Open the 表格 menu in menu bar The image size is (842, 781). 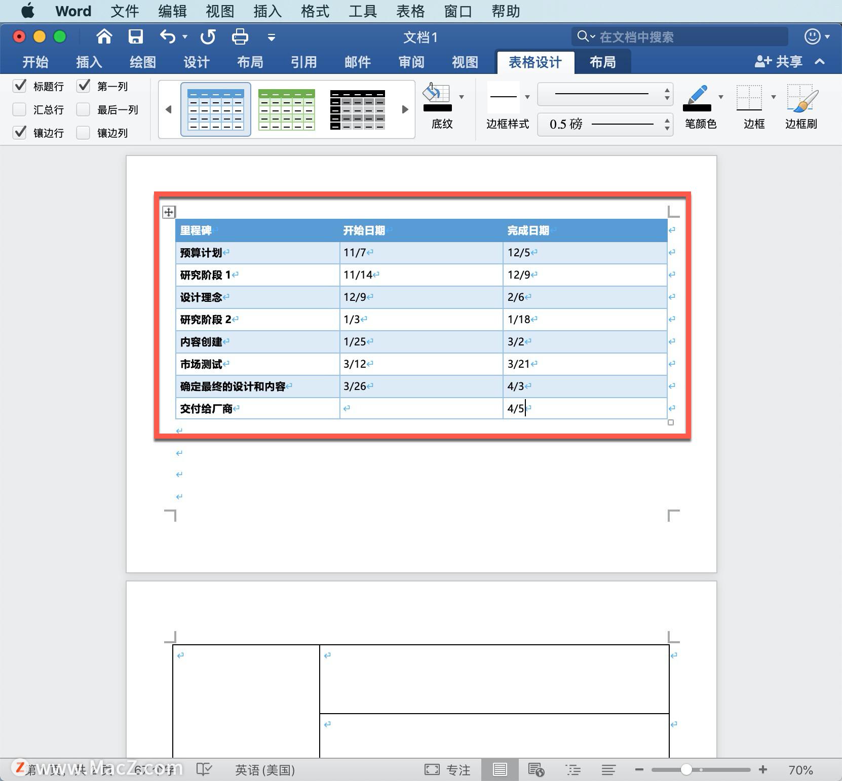click(410, 11)
